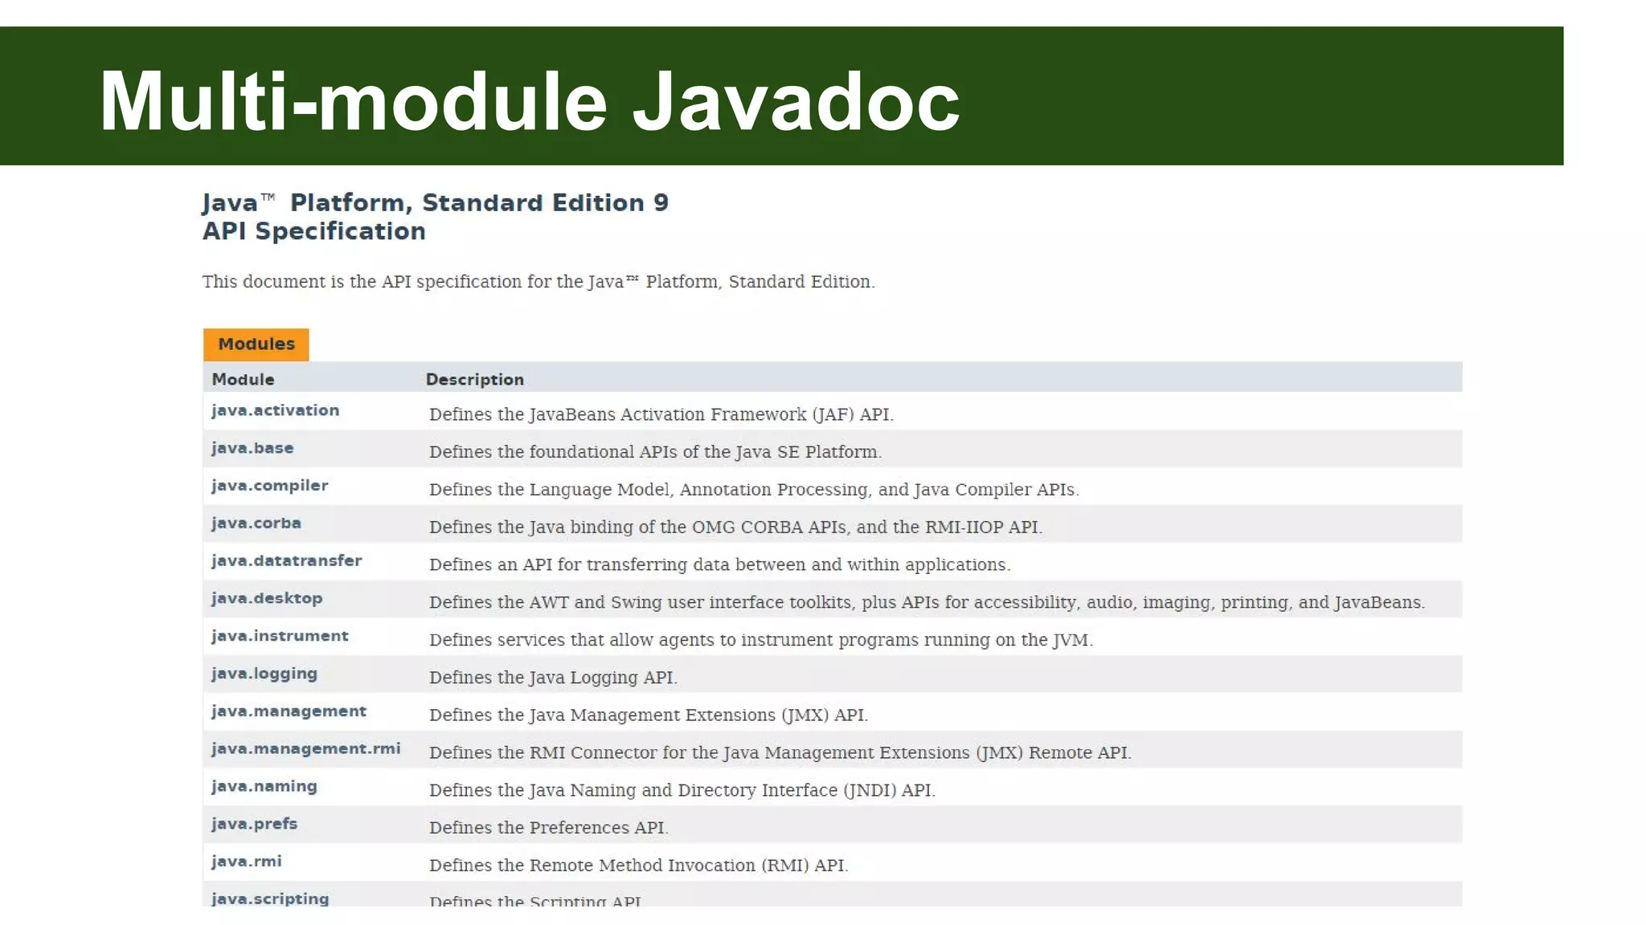Open the java.naming module link

(264, 787)
